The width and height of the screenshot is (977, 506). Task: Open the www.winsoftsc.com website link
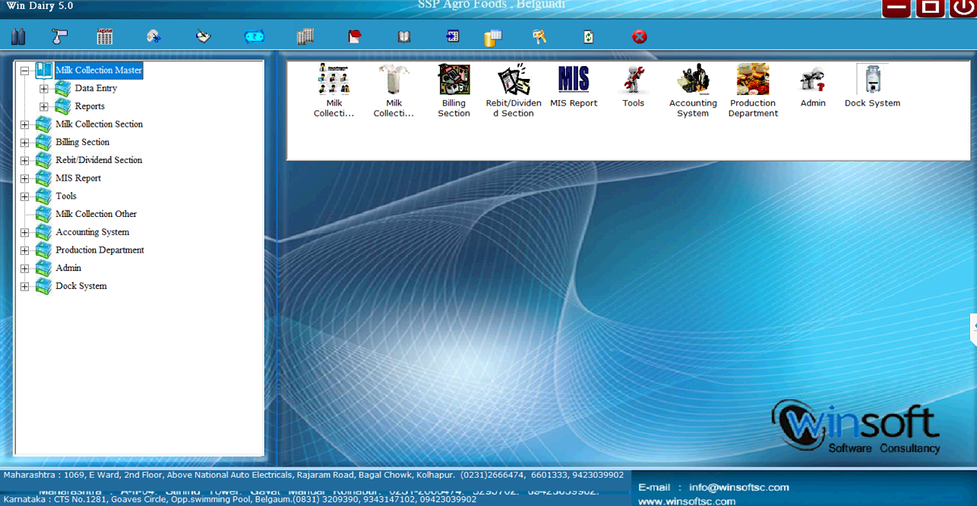687,501
